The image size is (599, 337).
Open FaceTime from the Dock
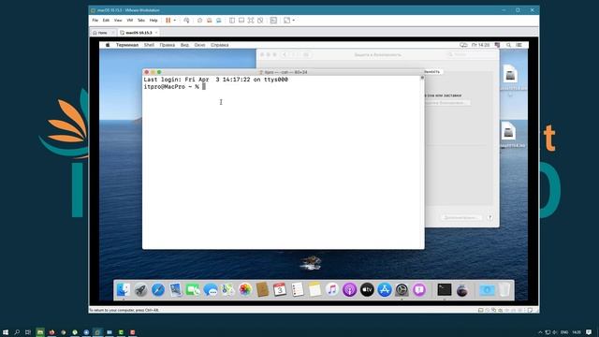[193, 290]
